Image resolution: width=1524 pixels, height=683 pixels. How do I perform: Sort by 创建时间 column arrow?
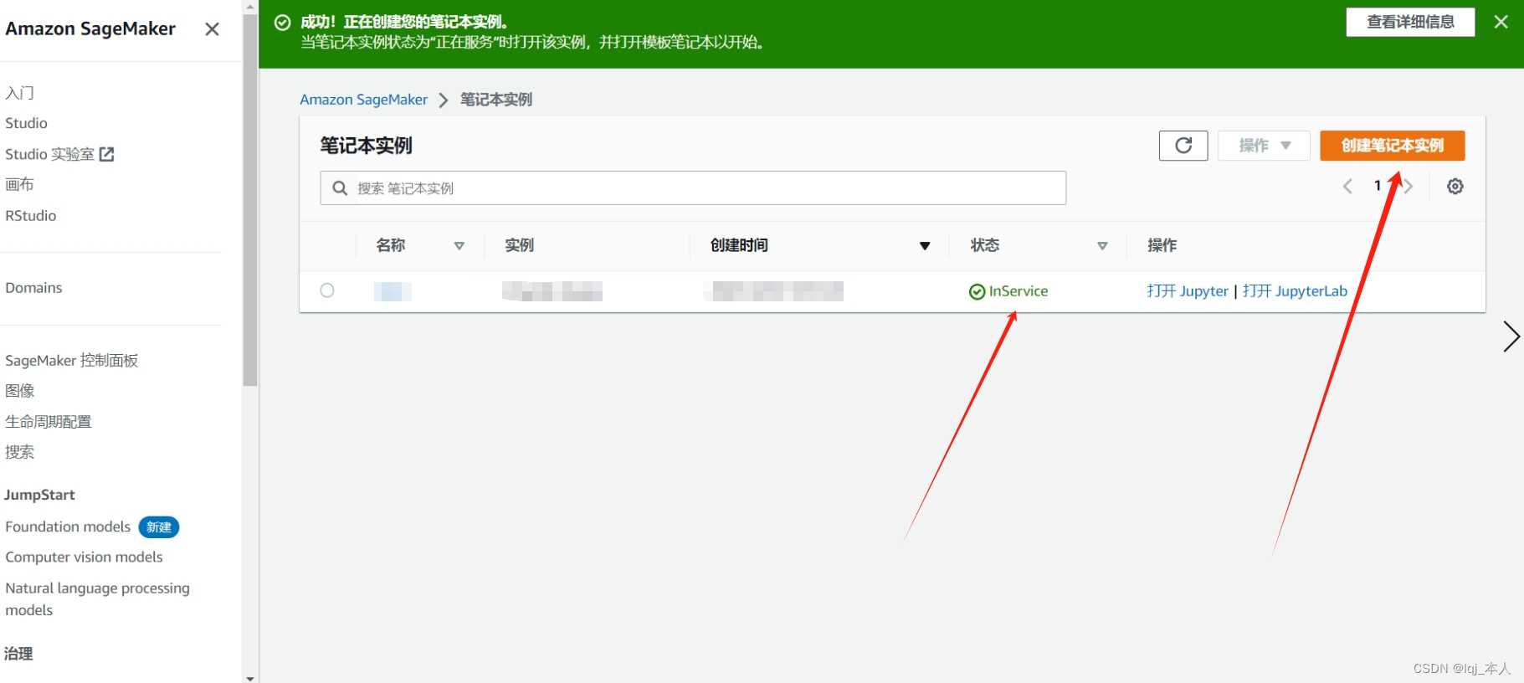coord(925,246)
